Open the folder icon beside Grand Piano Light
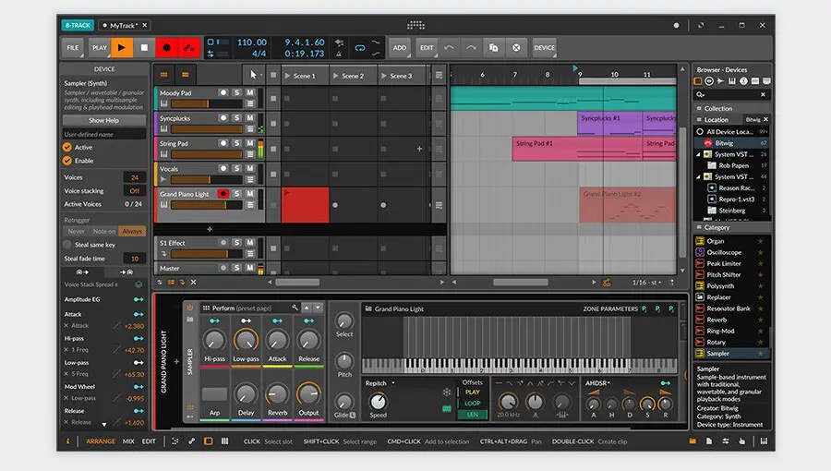831x471 pixels. click(368, 308)
